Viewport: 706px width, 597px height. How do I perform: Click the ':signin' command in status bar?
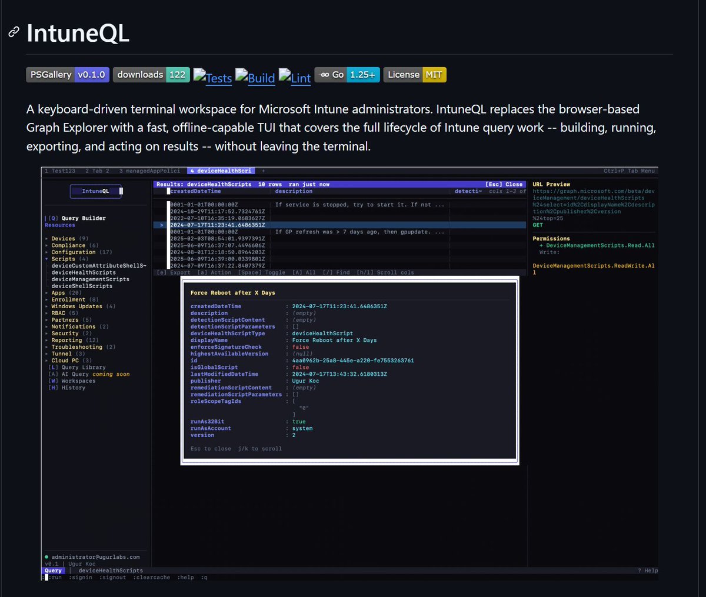[x=80, y=578]
